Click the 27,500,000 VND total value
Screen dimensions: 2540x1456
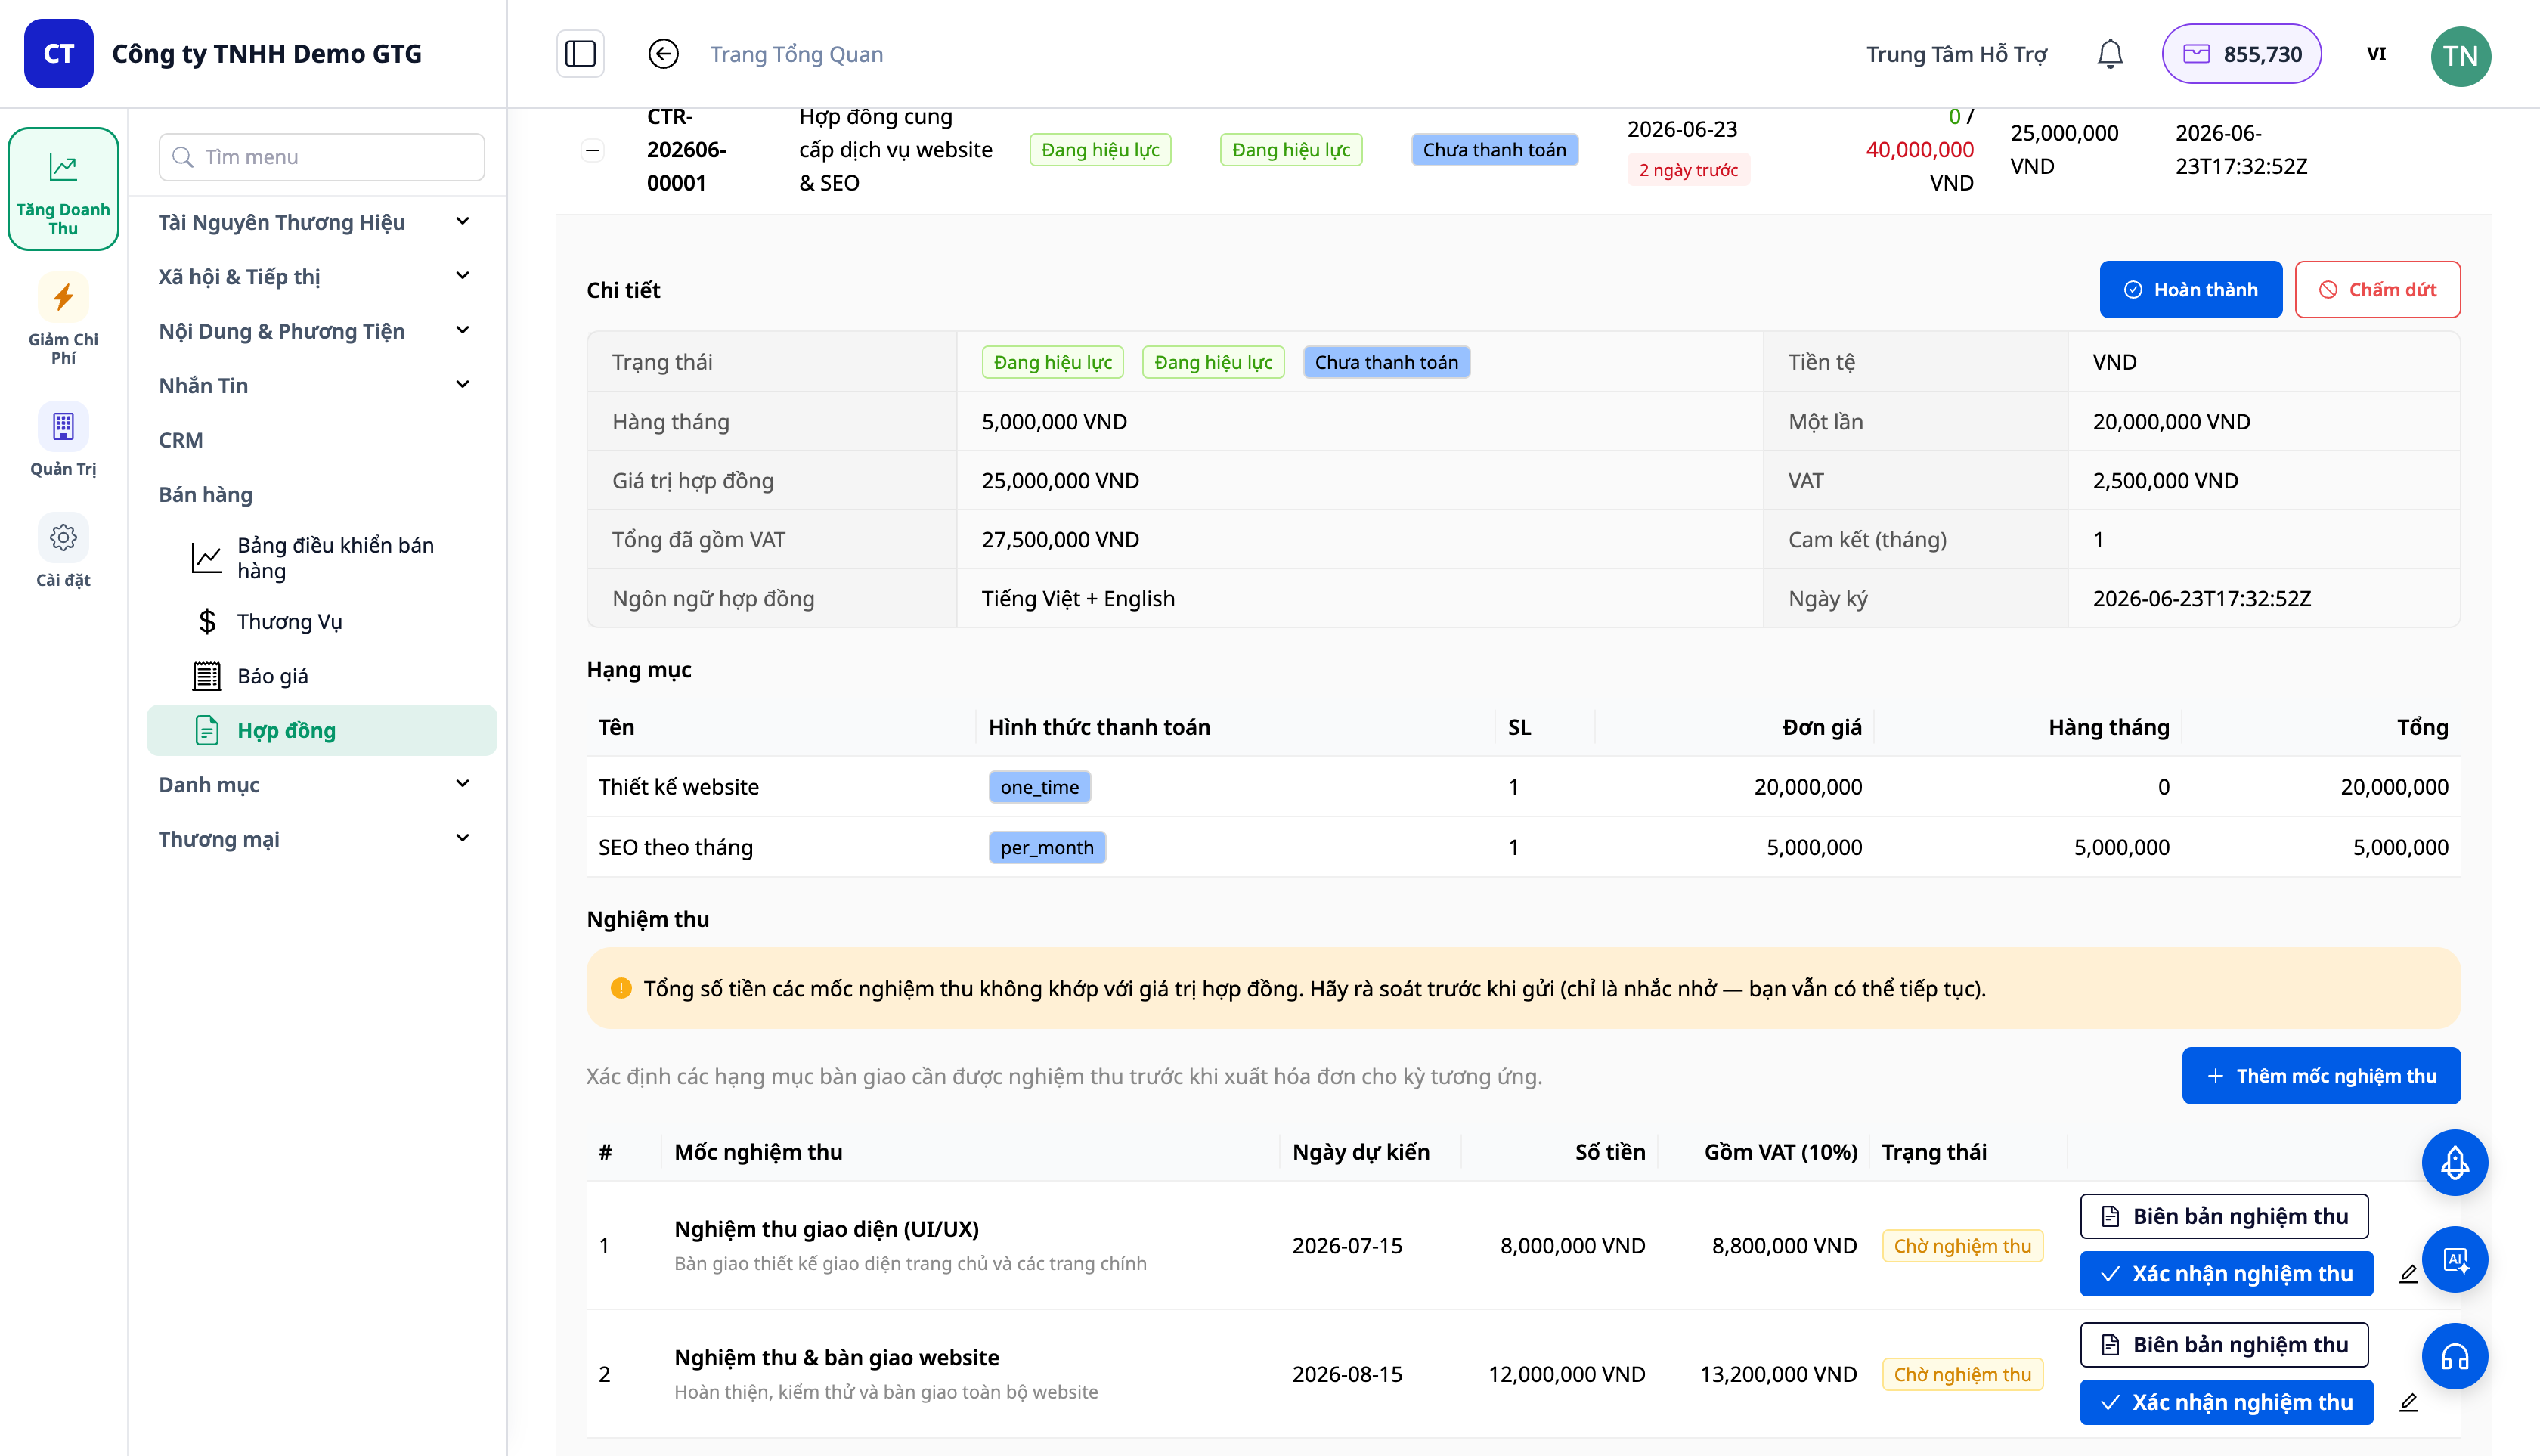(x=1060, y=540)
